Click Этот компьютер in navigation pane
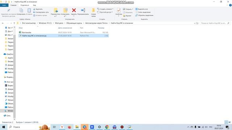232x130 pixels. (9, 82)
